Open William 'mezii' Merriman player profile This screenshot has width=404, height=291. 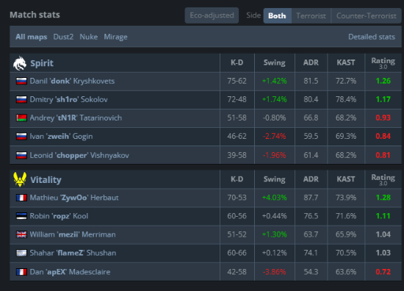click(73, 234)
